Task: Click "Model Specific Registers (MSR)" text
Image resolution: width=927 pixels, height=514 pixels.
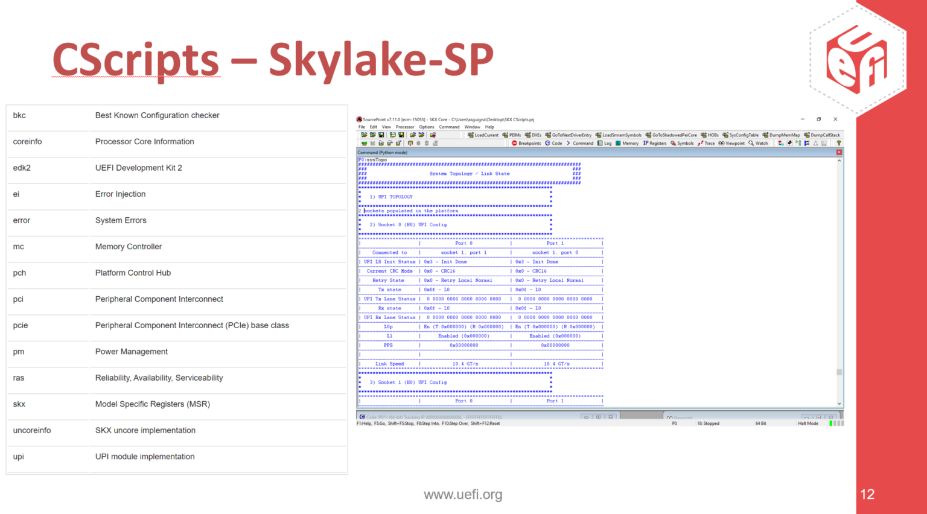Action: point(153,404)
